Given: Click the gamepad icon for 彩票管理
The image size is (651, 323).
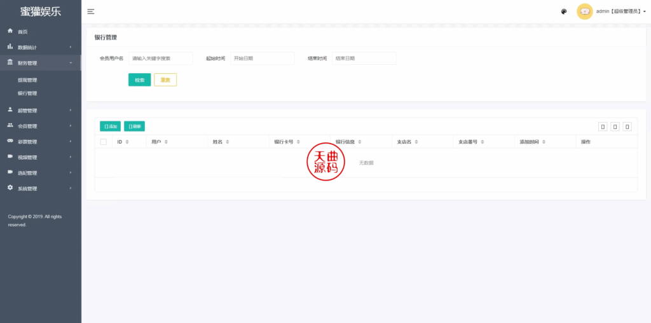Looking at the screenshot, I should point(10,141).
